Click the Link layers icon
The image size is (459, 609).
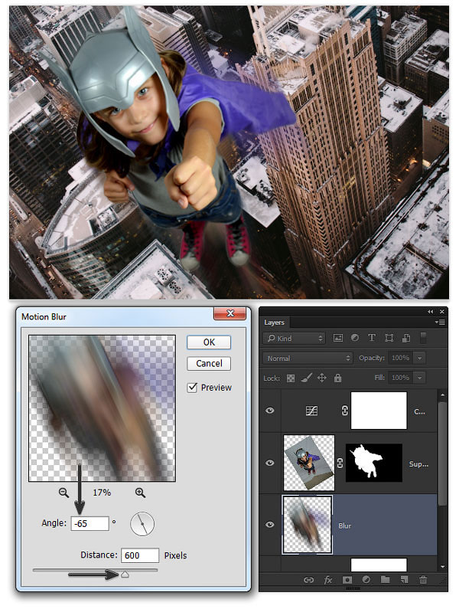(x=309, y=580)
